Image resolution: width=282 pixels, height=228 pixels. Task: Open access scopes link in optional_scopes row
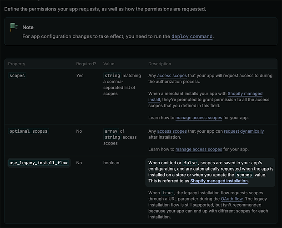(x=171, y=131)
